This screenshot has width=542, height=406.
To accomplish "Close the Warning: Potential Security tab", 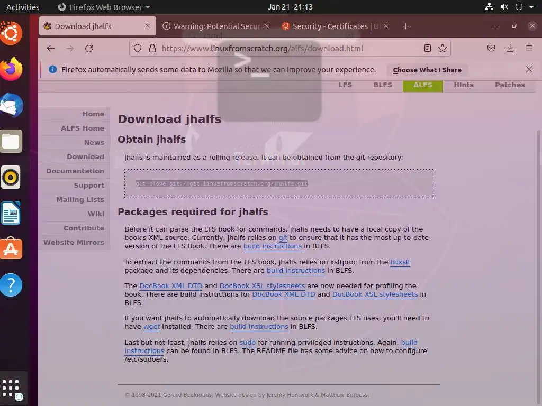I will click(267, 26).
